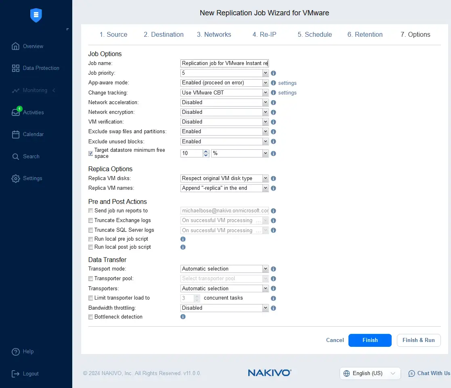451x388 pixels.
Task: Click the Finish button
Action: tap(370, 340)
